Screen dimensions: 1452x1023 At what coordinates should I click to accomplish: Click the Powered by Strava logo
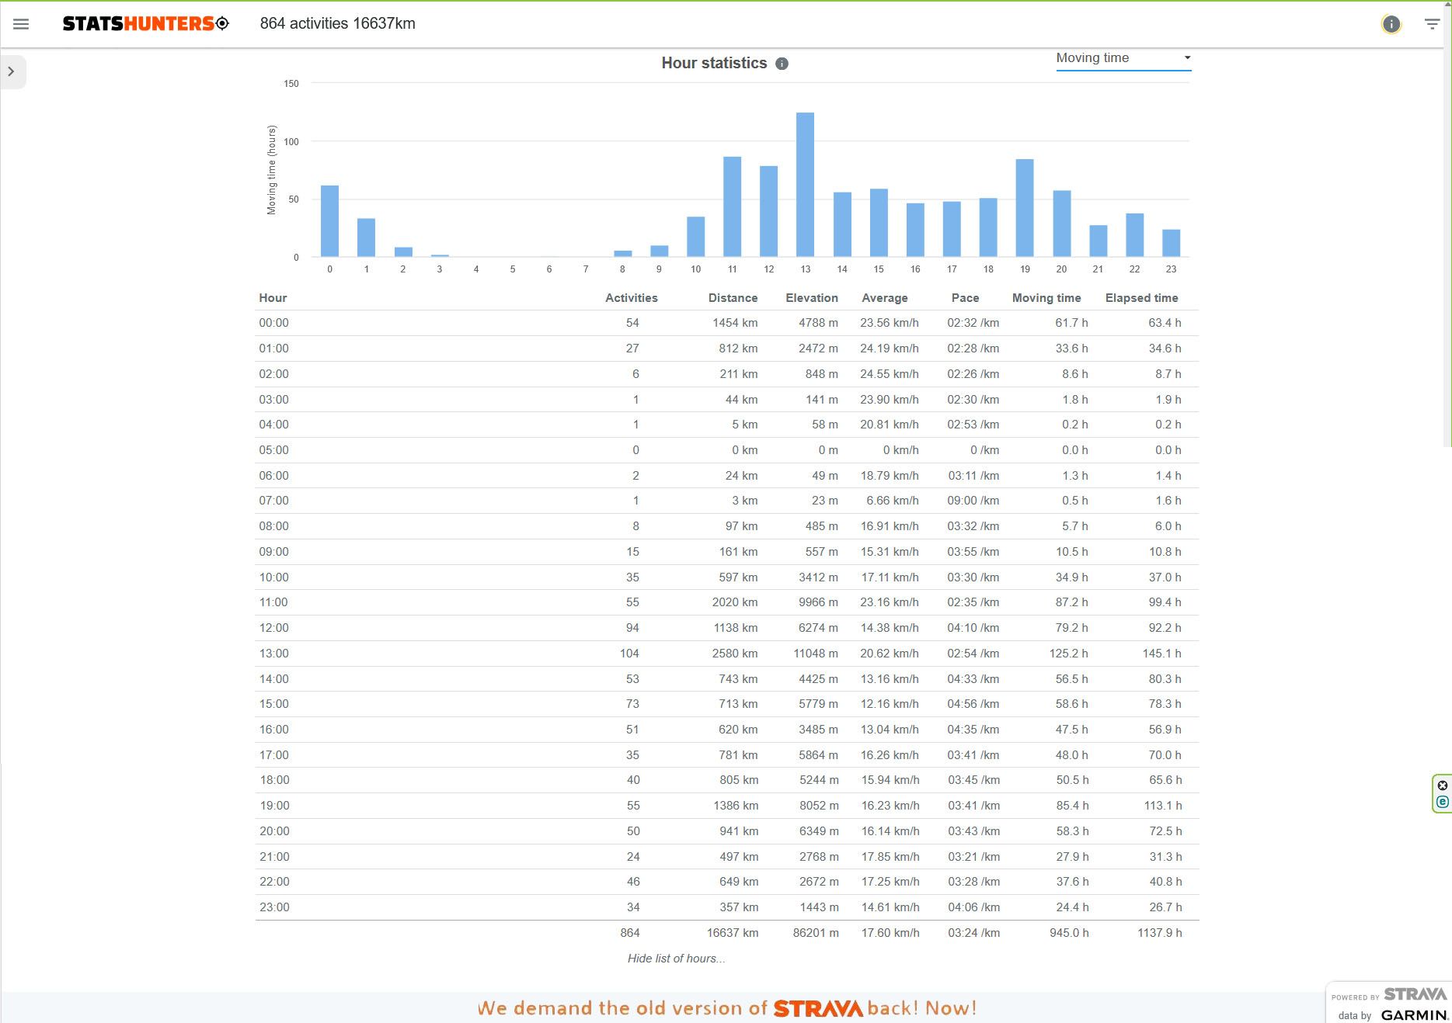pyautogui.click(x=1388, y=995)
